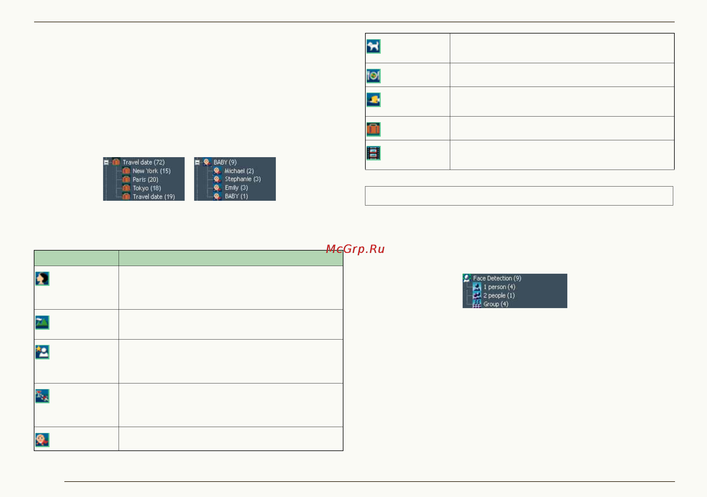707x497 pixels.
Task: Select the BABY (1) child item
Action: (236, 197)
